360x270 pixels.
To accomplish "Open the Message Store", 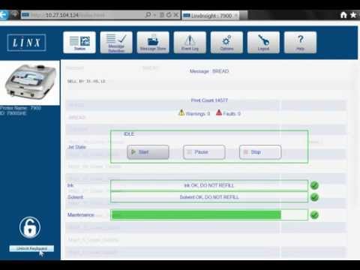I will [x=153, y=42].
